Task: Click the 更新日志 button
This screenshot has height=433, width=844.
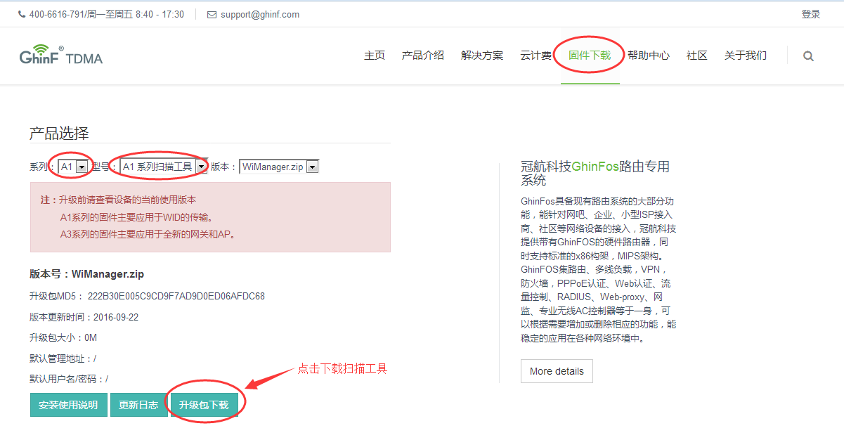Action: click(139, 405)
